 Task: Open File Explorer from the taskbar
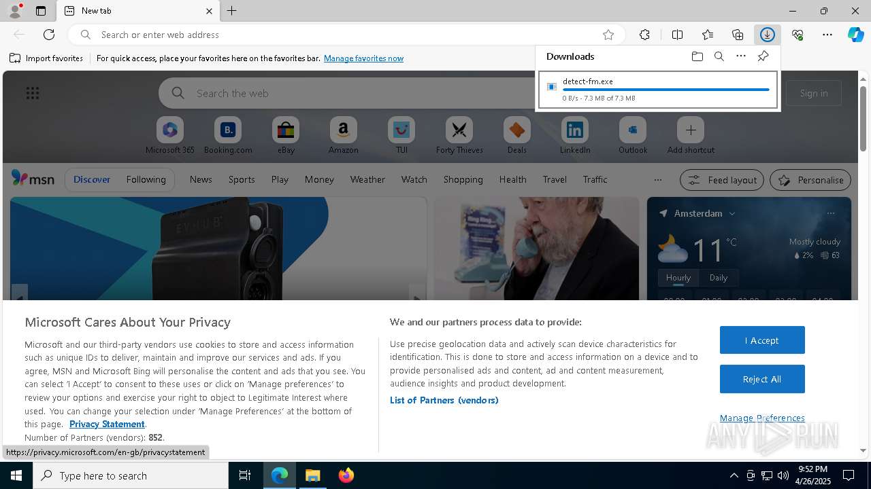[x=313, y=475]
